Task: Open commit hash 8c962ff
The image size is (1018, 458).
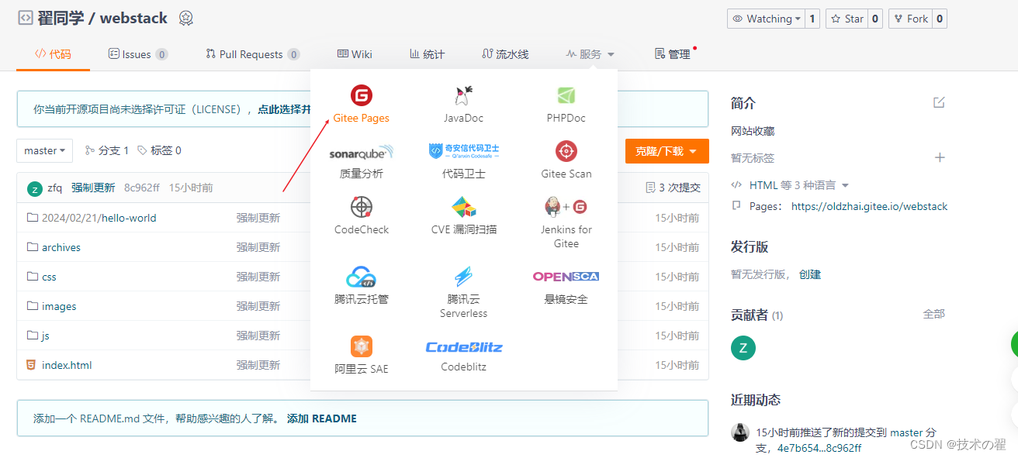Action: tap(142, 188)
